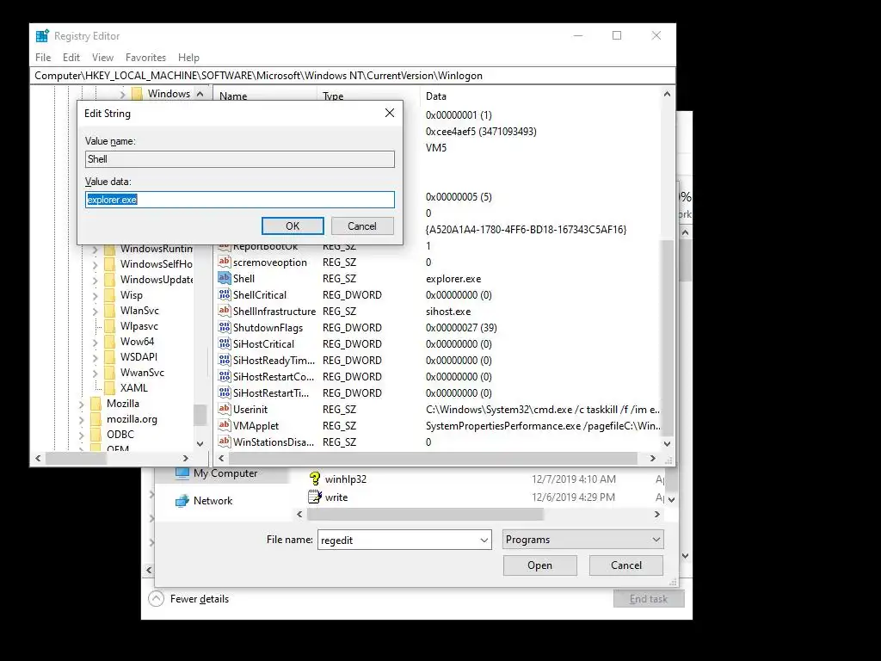Viewport: 881px width, 661px height.
Task: Click the SiHostReadyTim... DWORD icon
Action: click(x=225, y=360)
